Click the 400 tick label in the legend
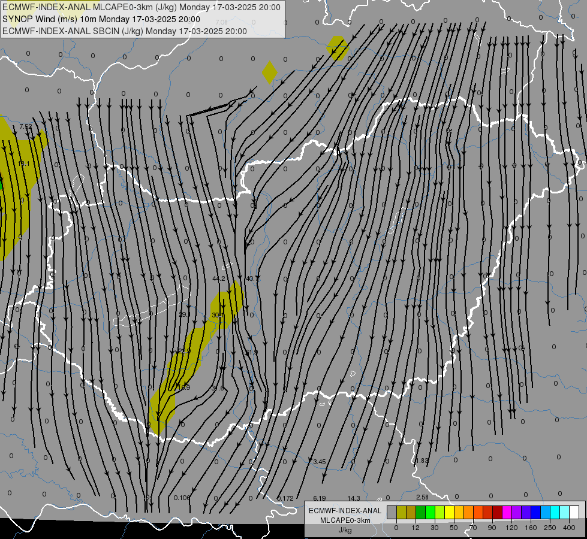 tap(569, 528)
